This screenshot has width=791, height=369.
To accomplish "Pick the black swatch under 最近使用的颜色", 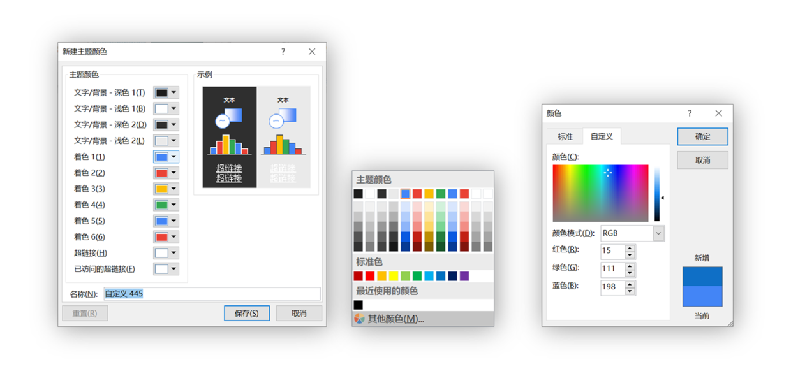I will click(x=359, y=305).
